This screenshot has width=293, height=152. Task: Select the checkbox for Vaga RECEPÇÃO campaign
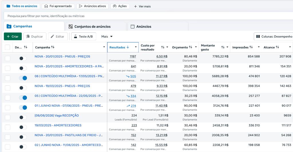coord(7,118)
